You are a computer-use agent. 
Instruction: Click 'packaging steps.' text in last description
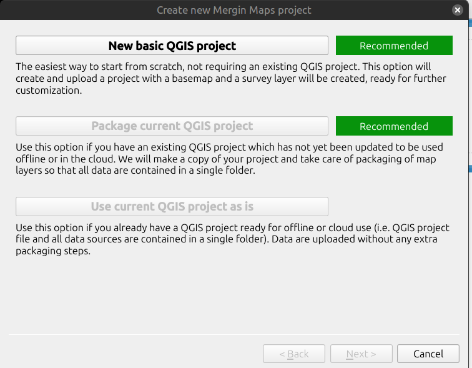point(53,251)
